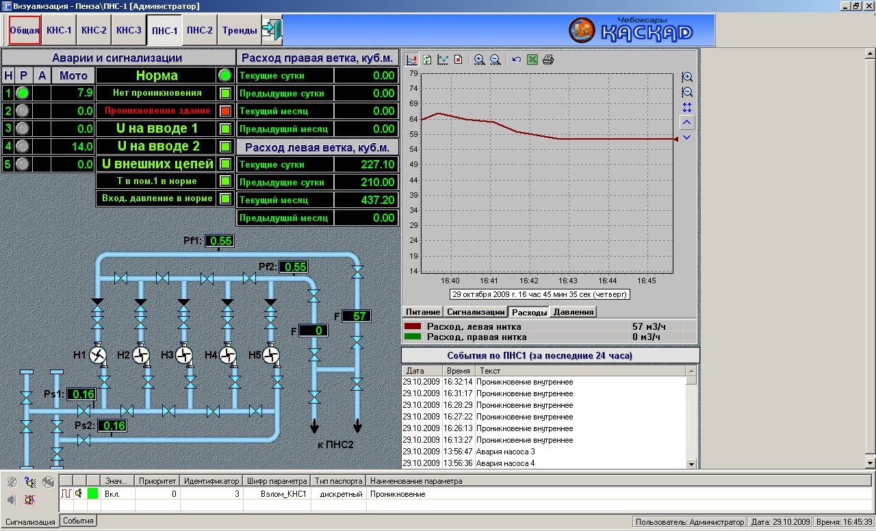Click the autoscale vertical arrows icon

(x=687, y=107)
